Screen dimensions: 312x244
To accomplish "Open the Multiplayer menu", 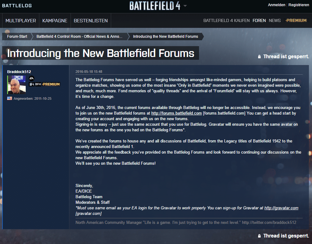I will [x=21, y=21].
